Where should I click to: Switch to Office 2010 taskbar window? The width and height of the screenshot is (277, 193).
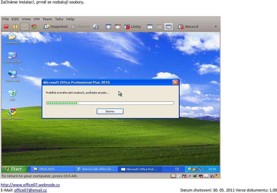point(52,169)
